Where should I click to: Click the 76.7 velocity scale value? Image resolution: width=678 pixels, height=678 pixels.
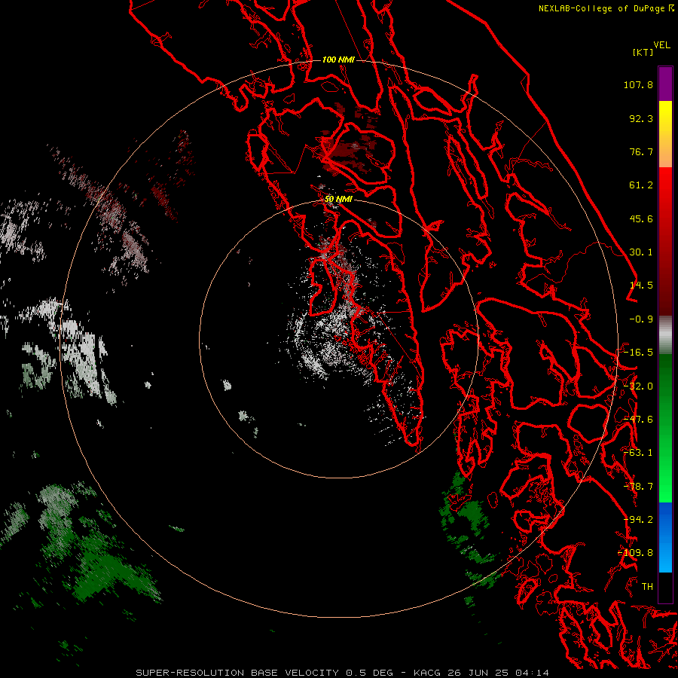641,151
